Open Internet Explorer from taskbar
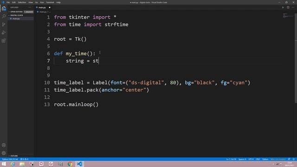 coord(13,164)
